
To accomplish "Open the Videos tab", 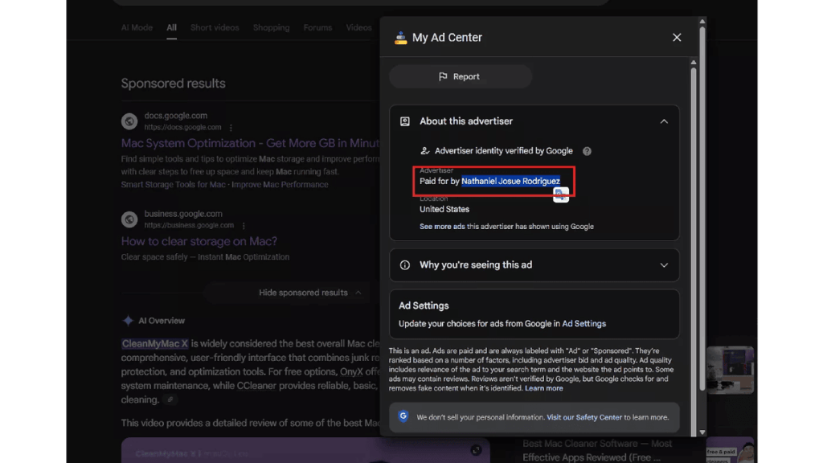I will click(x=358, y=27).
